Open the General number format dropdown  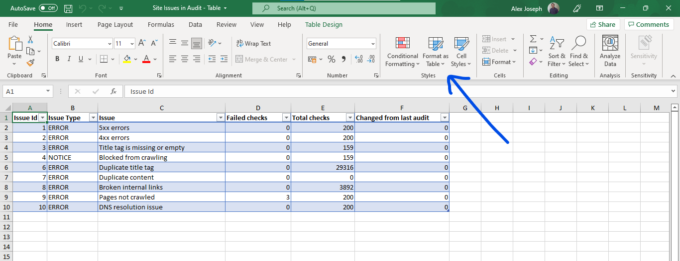(373, 44)
